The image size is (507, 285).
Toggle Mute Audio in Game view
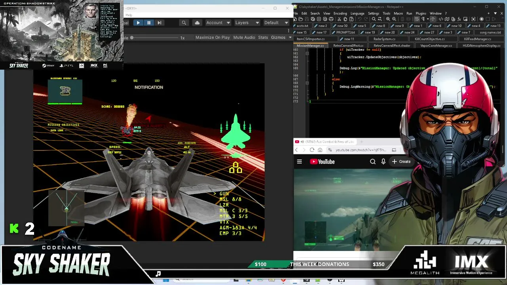(x=244, y=38)
